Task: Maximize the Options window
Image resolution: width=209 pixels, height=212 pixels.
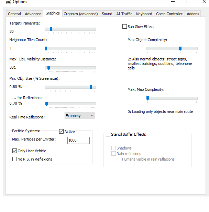Action: 188,2
